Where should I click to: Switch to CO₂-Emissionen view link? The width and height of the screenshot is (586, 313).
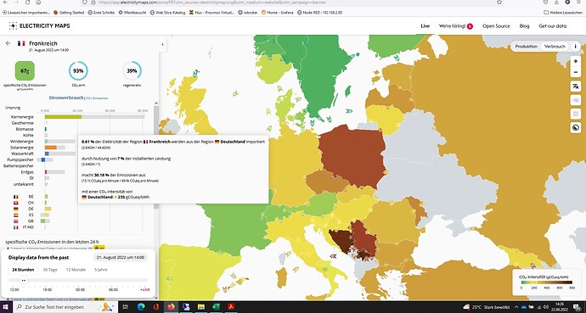tap(97, 98)
